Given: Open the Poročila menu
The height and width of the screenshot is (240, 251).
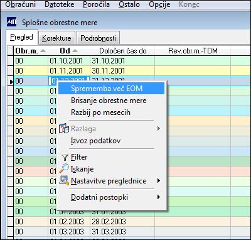Looking at the screenshot, I should (96, 4).
